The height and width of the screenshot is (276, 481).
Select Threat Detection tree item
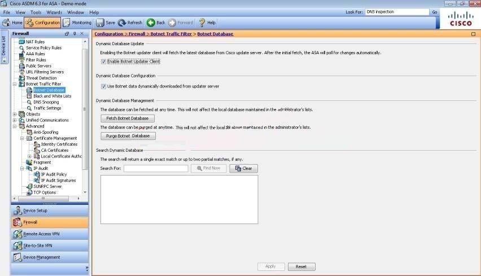point(41,78)
